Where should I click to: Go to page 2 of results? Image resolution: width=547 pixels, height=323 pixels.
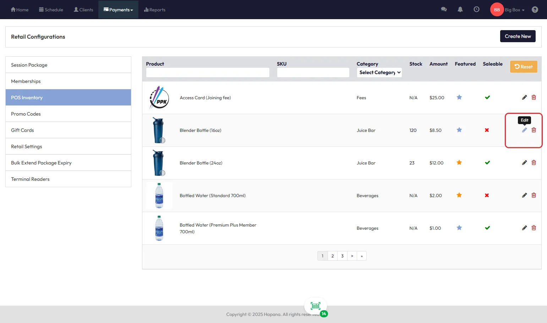tap(332, 256)
